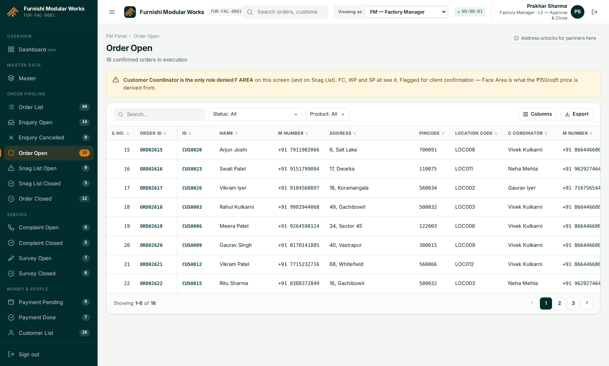
Task: Open Customer List in sidebar
Action: pos(49,333)
